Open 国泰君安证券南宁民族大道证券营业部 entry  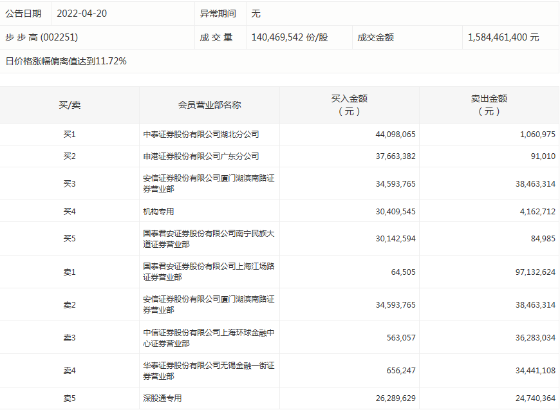[209, 239]
